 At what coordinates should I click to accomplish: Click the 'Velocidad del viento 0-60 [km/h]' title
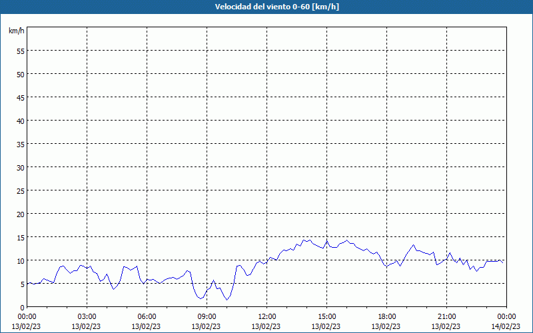pyautogui.click(x=277, y=7)
